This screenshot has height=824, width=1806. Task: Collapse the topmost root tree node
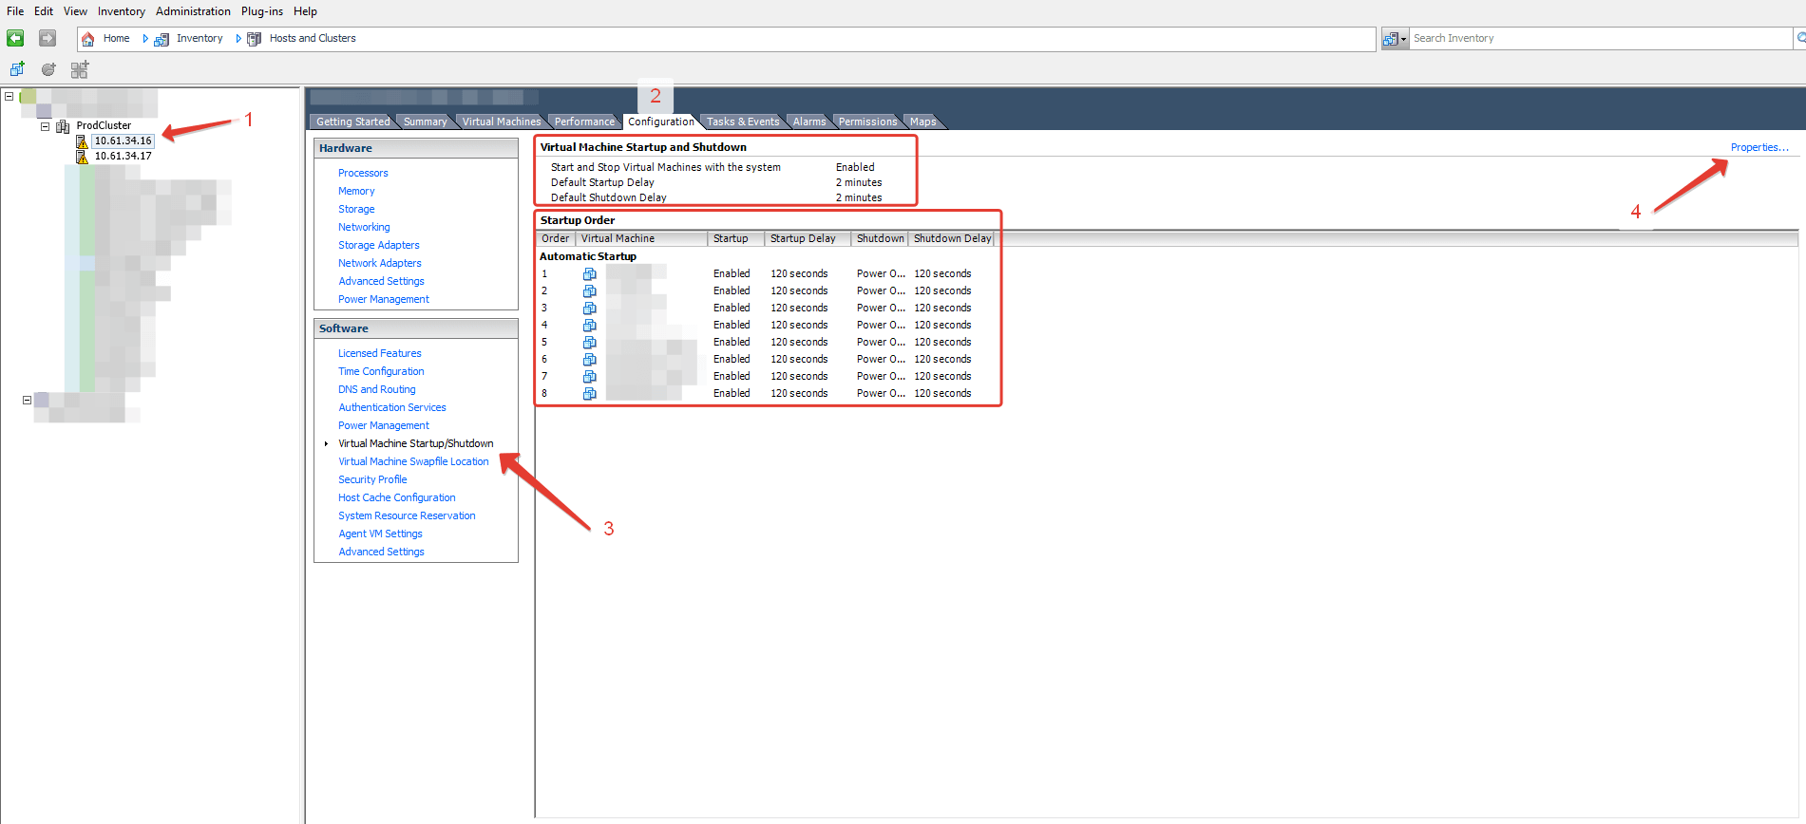pos(10,96)
